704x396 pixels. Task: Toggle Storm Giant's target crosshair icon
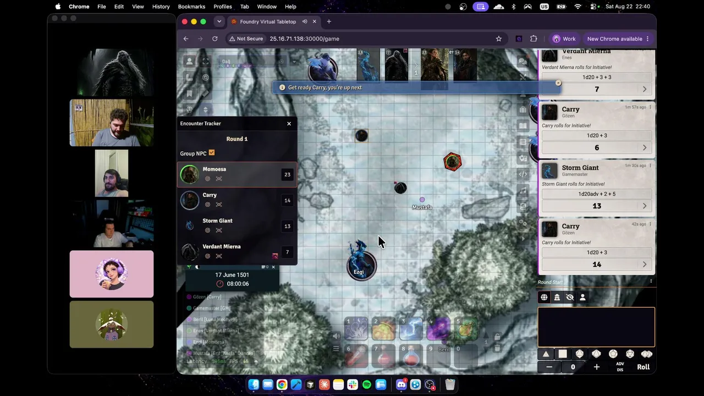[219, 230]
